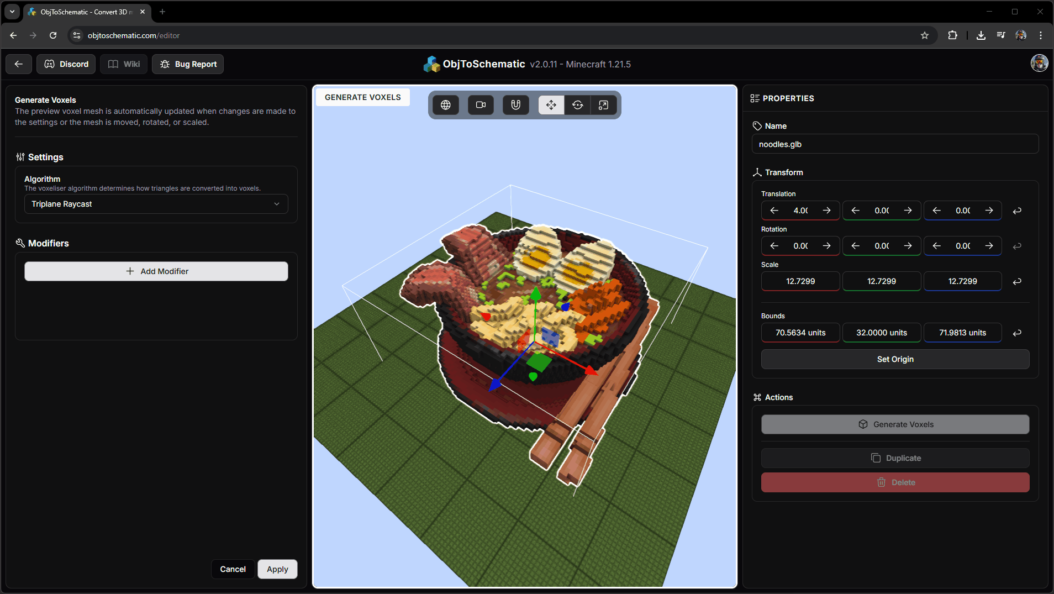Viewport: 1054px width, 594px height.
Task: Duplicate the noodles.glb mesh
Action: point(895,458)
